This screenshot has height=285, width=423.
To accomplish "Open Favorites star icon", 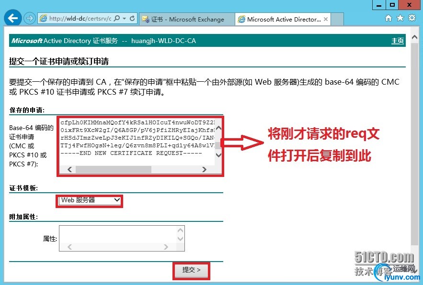I will [x=400, y=18].
